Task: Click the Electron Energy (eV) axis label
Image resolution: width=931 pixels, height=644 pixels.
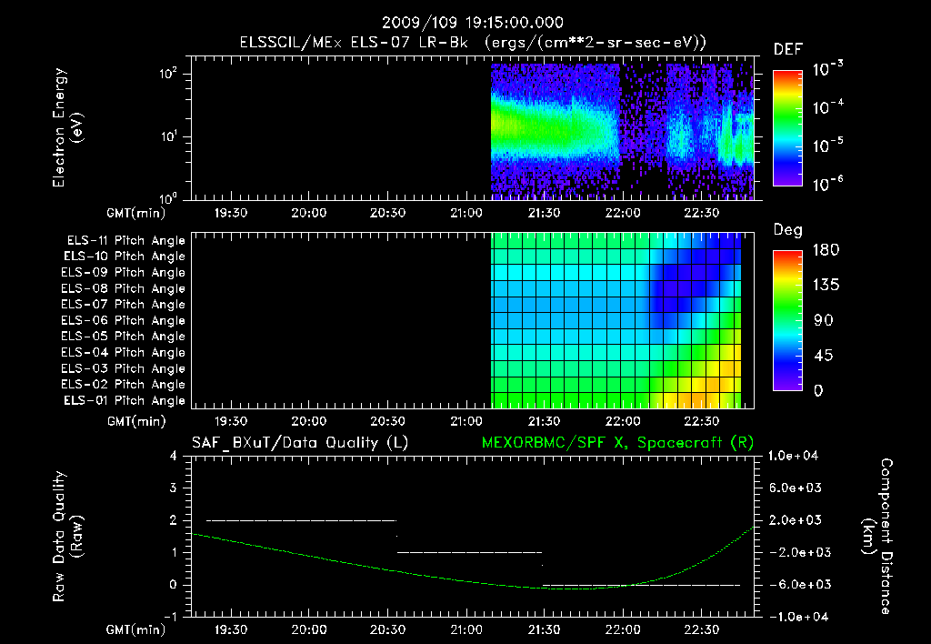Action: [67, 127]
